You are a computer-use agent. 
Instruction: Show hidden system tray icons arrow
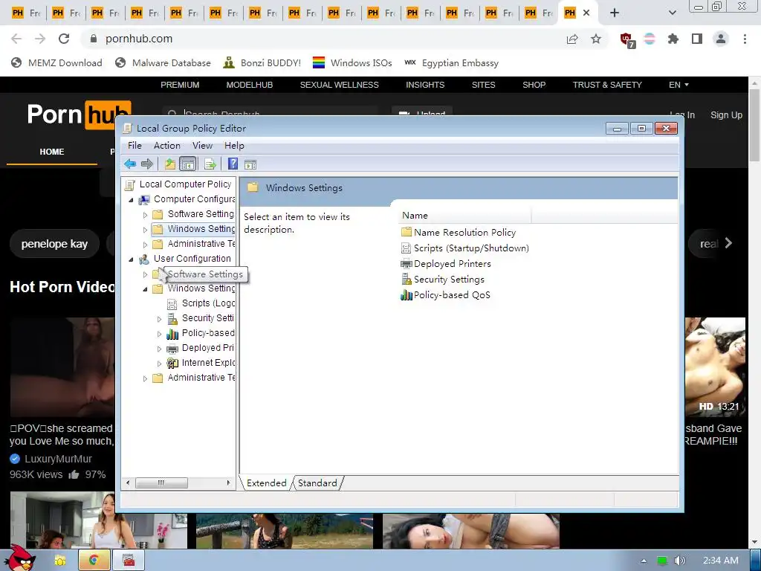pyautogui.click(x=644, y=561)
